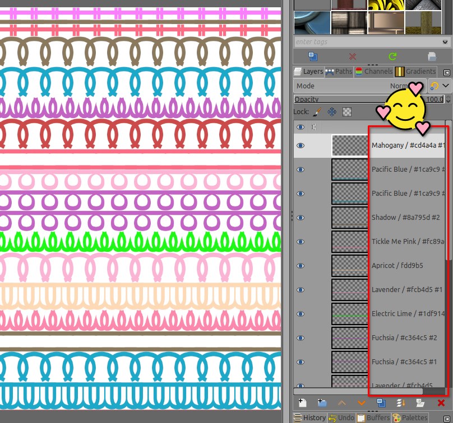Hide the Mahogany layer
The height and width of the screenshot is (423, 453).
301,145
